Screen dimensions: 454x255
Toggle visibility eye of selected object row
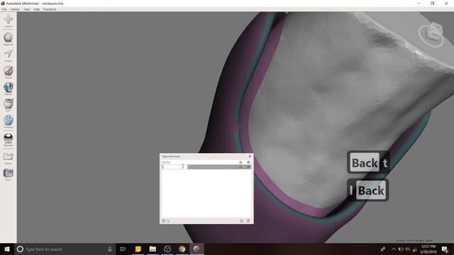tap(248, 167)
